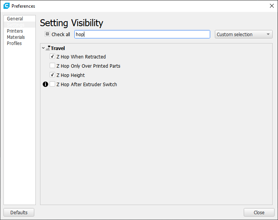
Task: Enable Z Hop After Extruder Switch checkbox
Action: click(52, 84)
